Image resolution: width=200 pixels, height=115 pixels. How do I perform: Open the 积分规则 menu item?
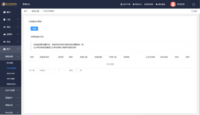(10, 63)
